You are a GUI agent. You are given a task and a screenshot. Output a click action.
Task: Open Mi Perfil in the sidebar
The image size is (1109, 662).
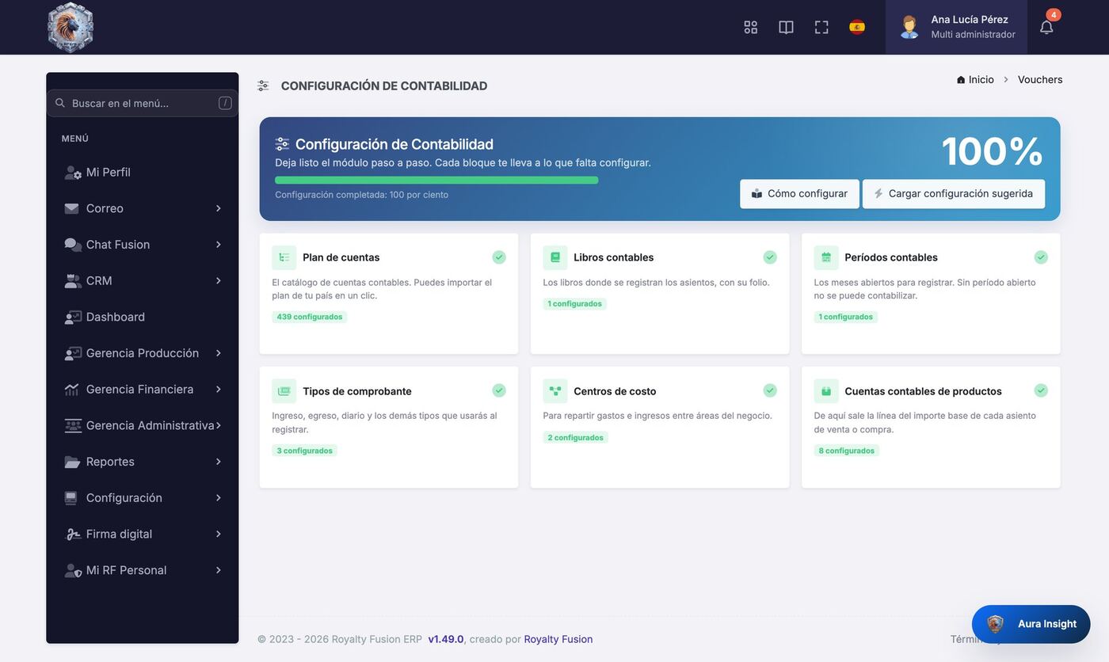click(x=143, y=173)
